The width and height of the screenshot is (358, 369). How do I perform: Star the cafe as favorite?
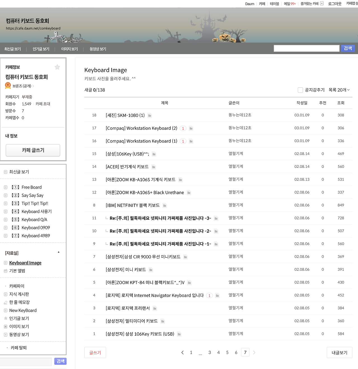point(57,67)
